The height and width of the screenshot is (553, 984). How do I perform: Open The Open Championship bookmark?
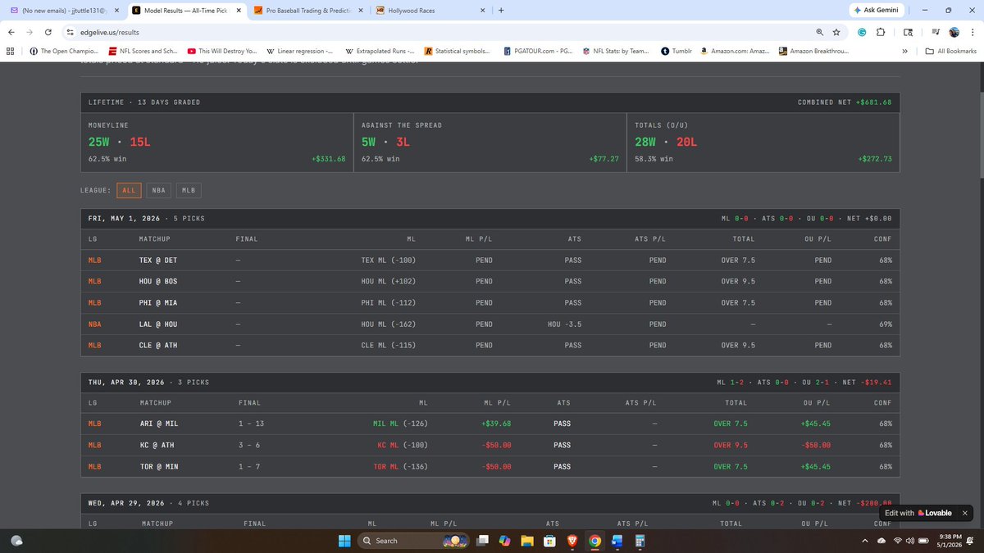[62, 51]
